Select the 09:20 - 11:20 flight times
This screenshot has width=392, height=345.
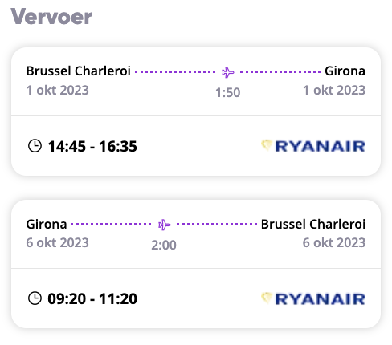tap(92, 299)
